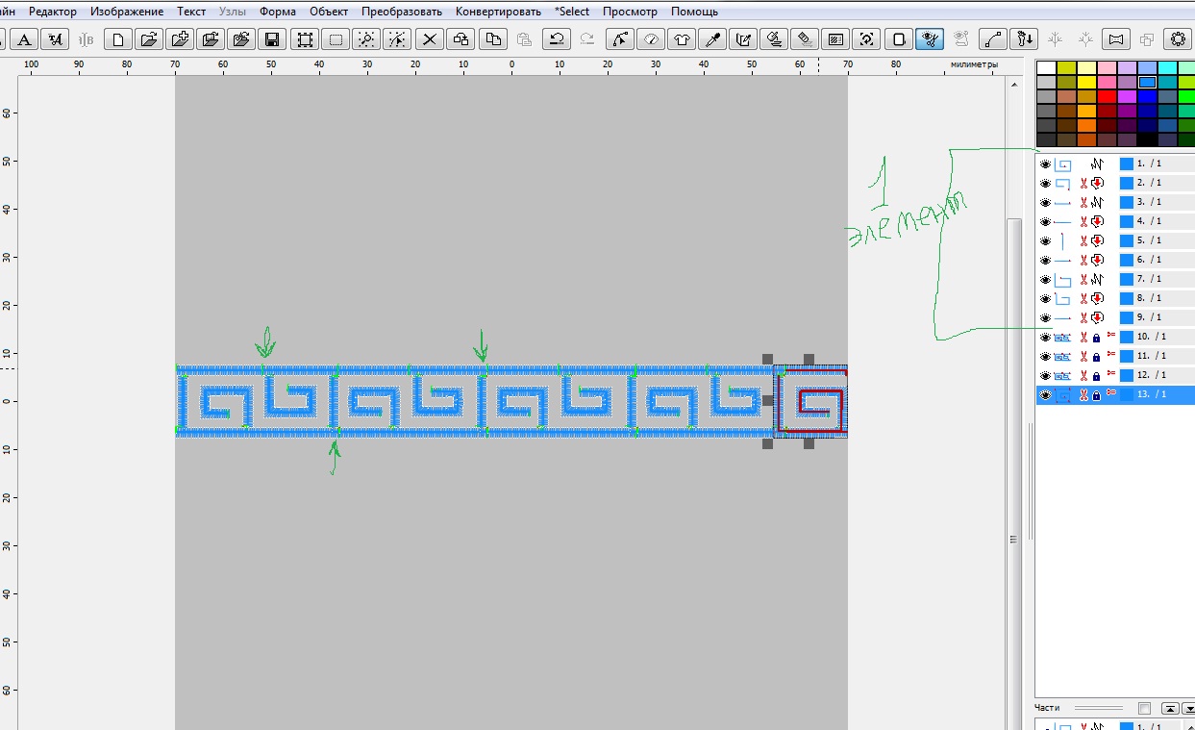The height and width of the screenshot is (730, 1195).
Task: Hide object 3 via its eye icon
Action: coord(1045,202)
